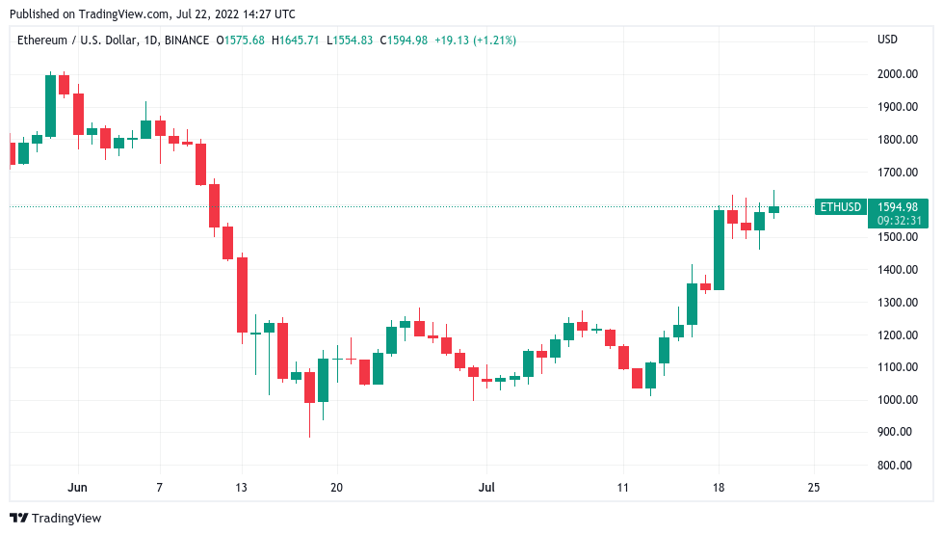943x535 pixels.
Task: Click the TradingView wordmark text at bottom
Action: coord(66,519)
